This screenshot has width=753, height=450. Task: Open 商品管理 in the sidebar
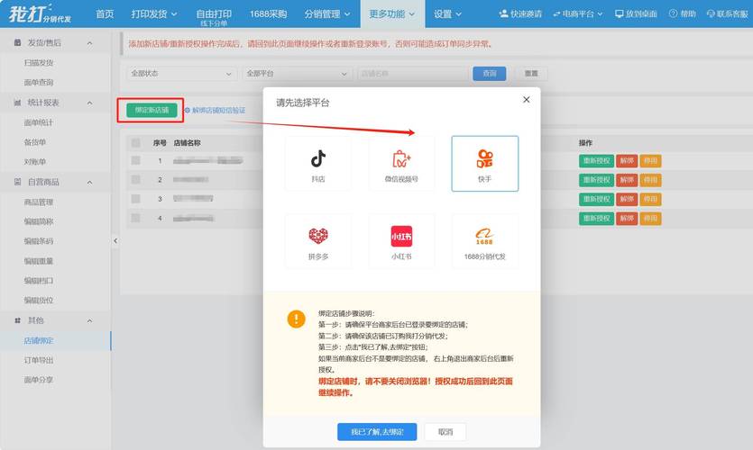(39, 202)
